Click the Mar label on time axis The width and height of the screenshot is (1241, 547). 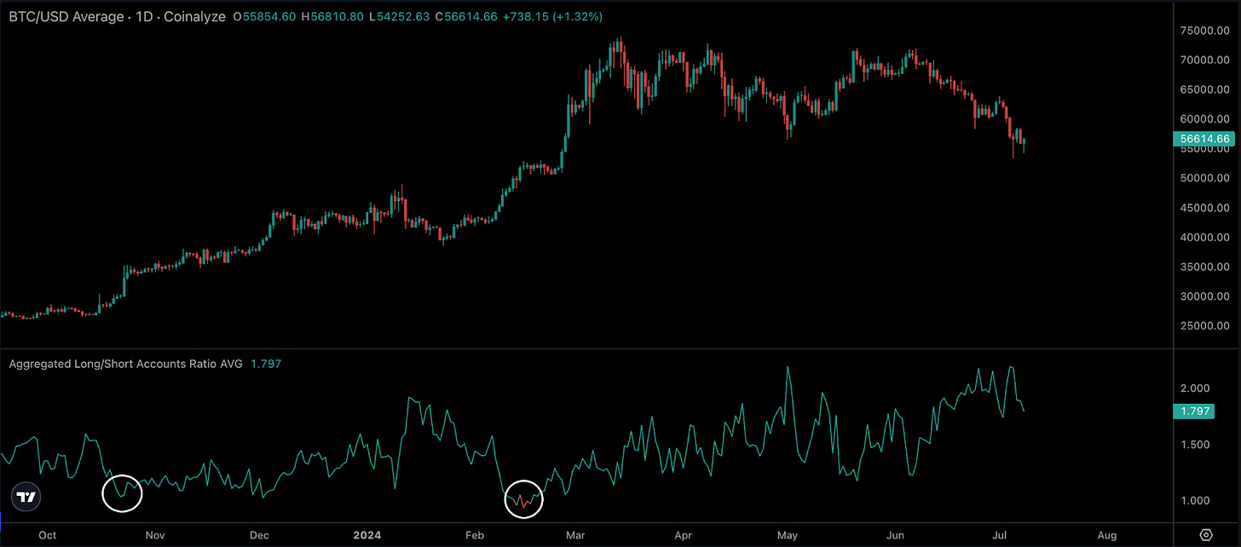pyautogui.click(x=575, y=536)
